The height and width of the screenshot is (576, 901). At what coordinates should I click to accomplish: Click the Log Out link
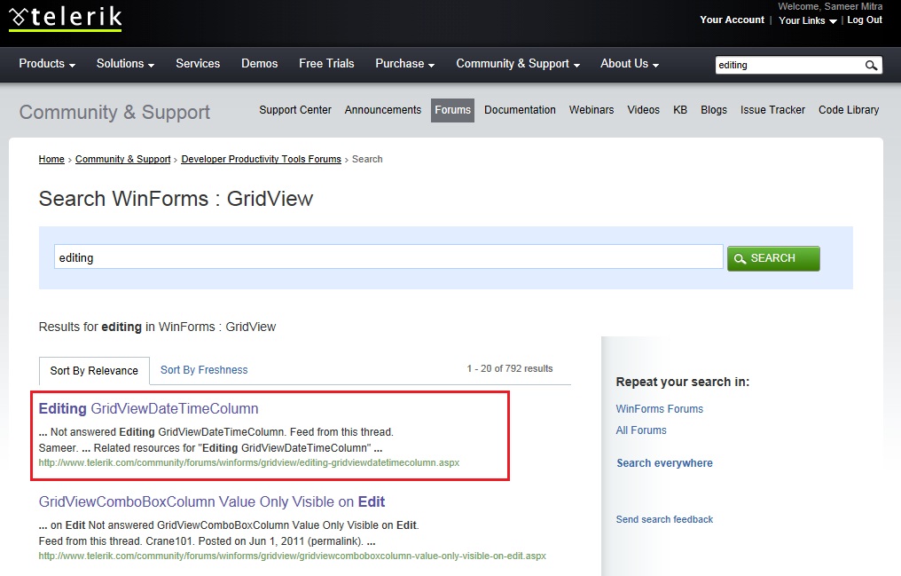[865, 20]
